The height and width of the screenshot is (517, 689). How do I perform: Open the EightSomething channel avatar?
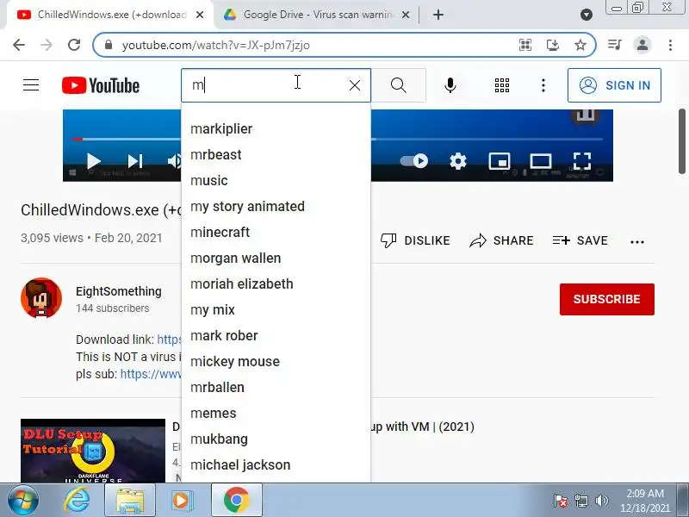[41, 298]
